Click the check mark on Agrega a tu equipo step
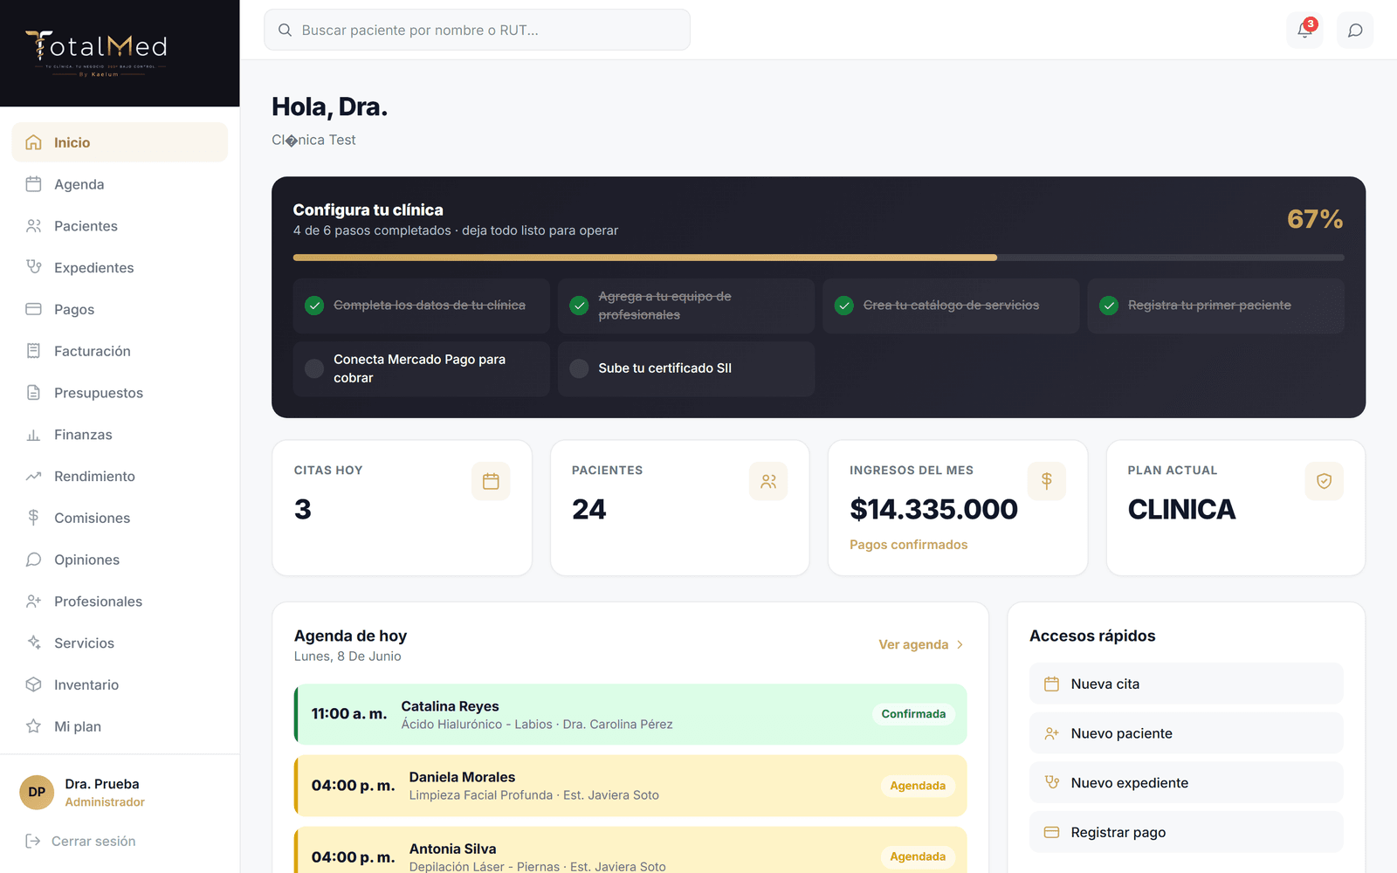The height and width of the screenshot is (873, 1397). point(579,306)
